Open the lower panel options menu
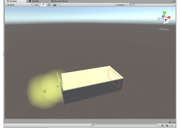Image resolution: width=180 pixels, height=128 pixels. click(x=174, y=123)
